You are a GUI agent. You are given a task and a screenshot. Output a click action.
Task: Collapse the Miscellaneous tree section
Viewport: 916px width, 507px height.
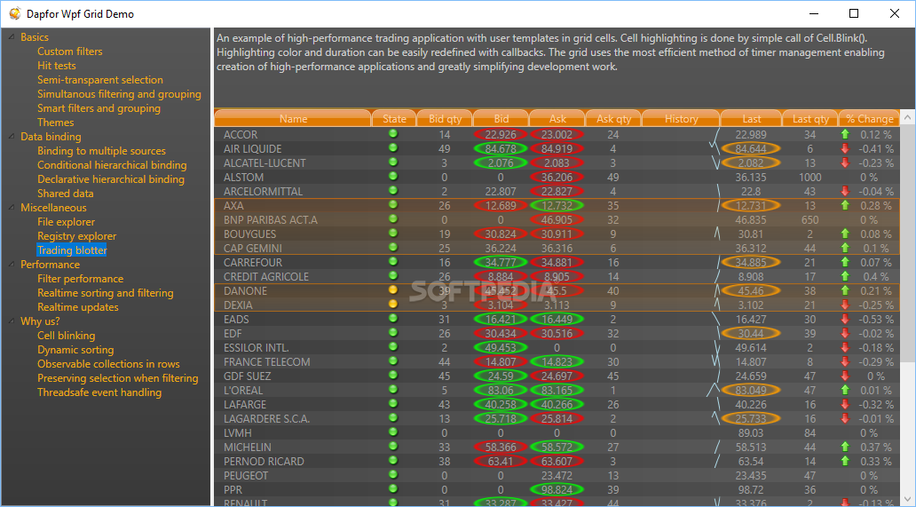pos(12,208)
